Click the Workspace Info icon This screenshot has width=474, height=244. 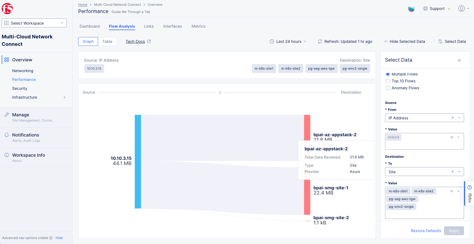click(x=7, y=155)
